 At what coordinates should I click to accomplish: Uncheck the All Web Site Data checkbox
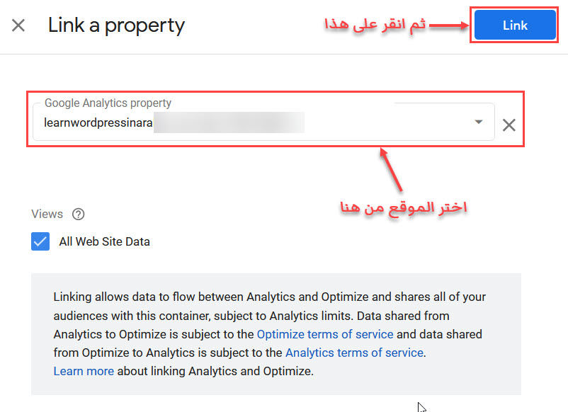click(40, 241)
